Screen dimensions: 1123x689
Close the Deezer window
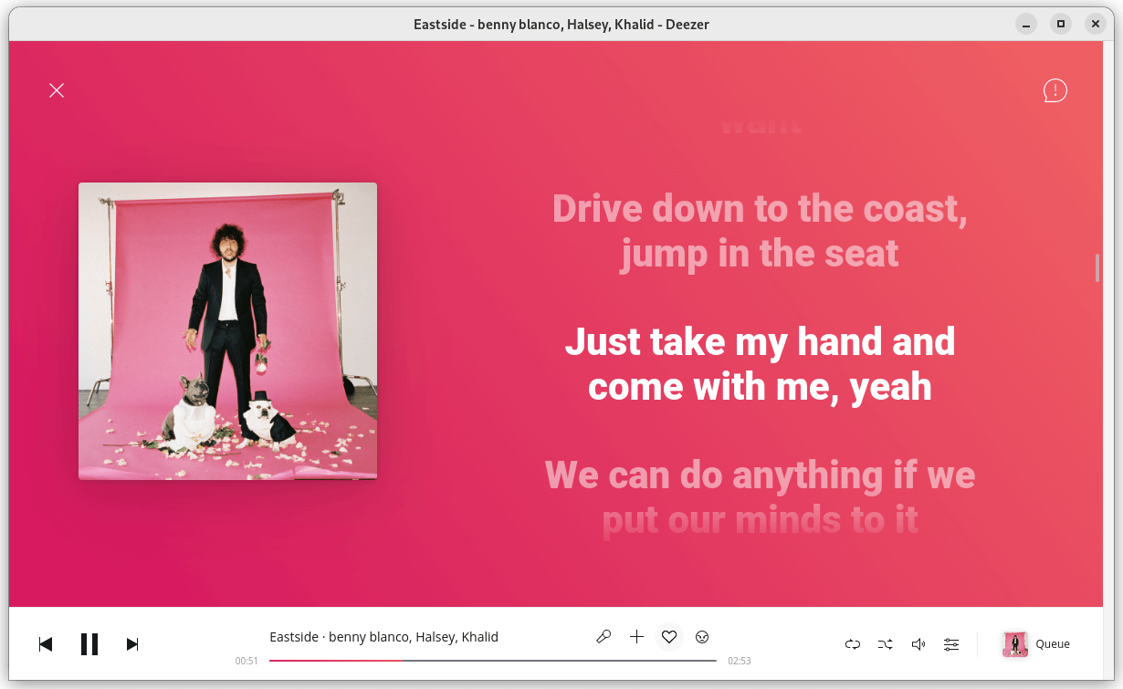click(x=1094, y=25)
